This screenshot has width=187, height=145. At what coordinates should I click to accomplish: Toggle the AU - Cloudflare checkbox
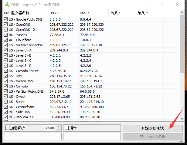click(5, 40)
